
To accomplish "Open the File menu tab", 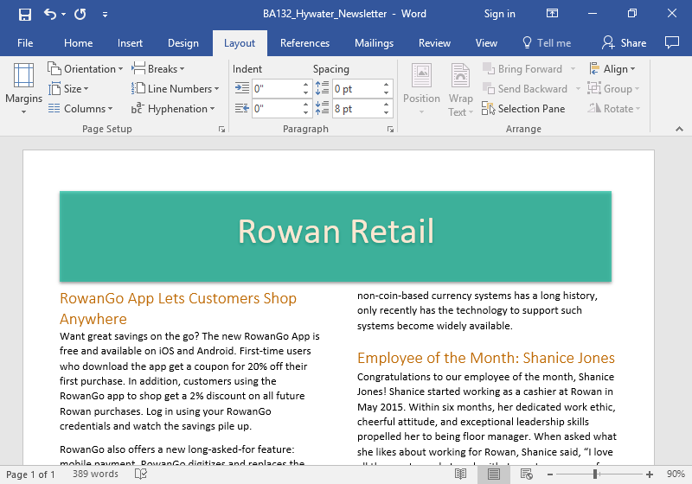I will click(x=25, y=43).
